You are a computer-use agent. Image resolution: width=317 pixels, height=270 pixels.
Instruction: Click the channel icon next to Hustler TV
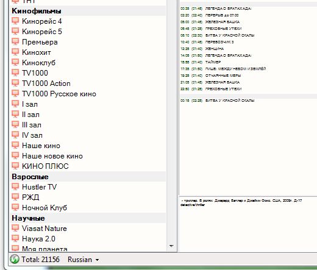coord(15,187)
